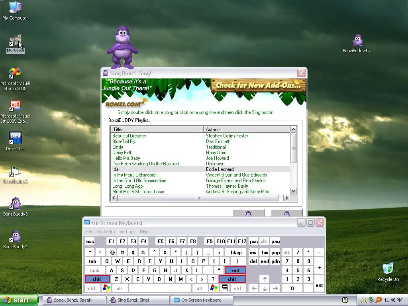Sort playlist by the Authors column header

(x=247, y=129)
